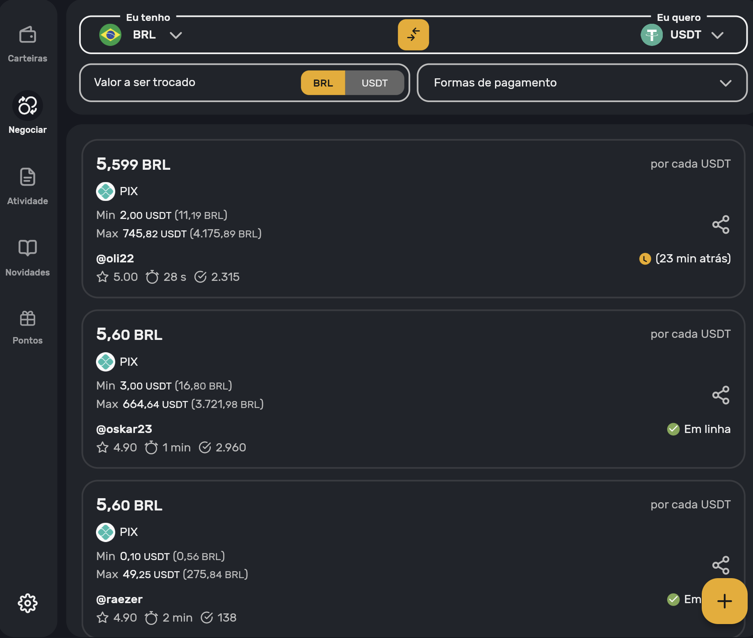Swap currencies with the yellow arrows button
Screen dimensions: 753x638
coord(413,35)
